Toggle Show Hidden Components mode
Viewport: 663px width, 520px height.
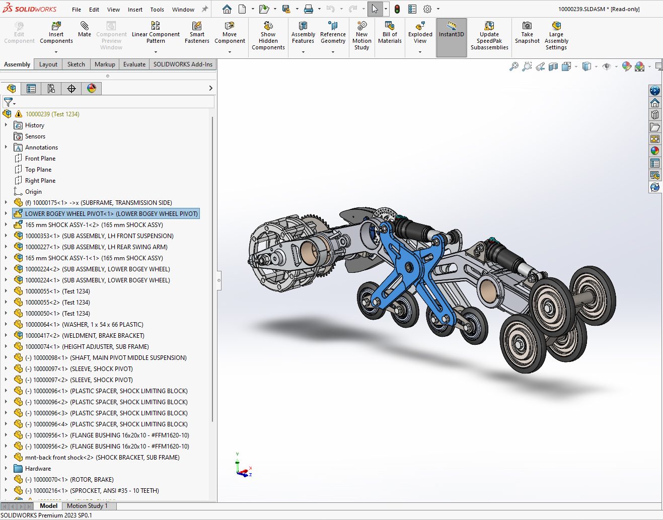(x=268, y=34)
